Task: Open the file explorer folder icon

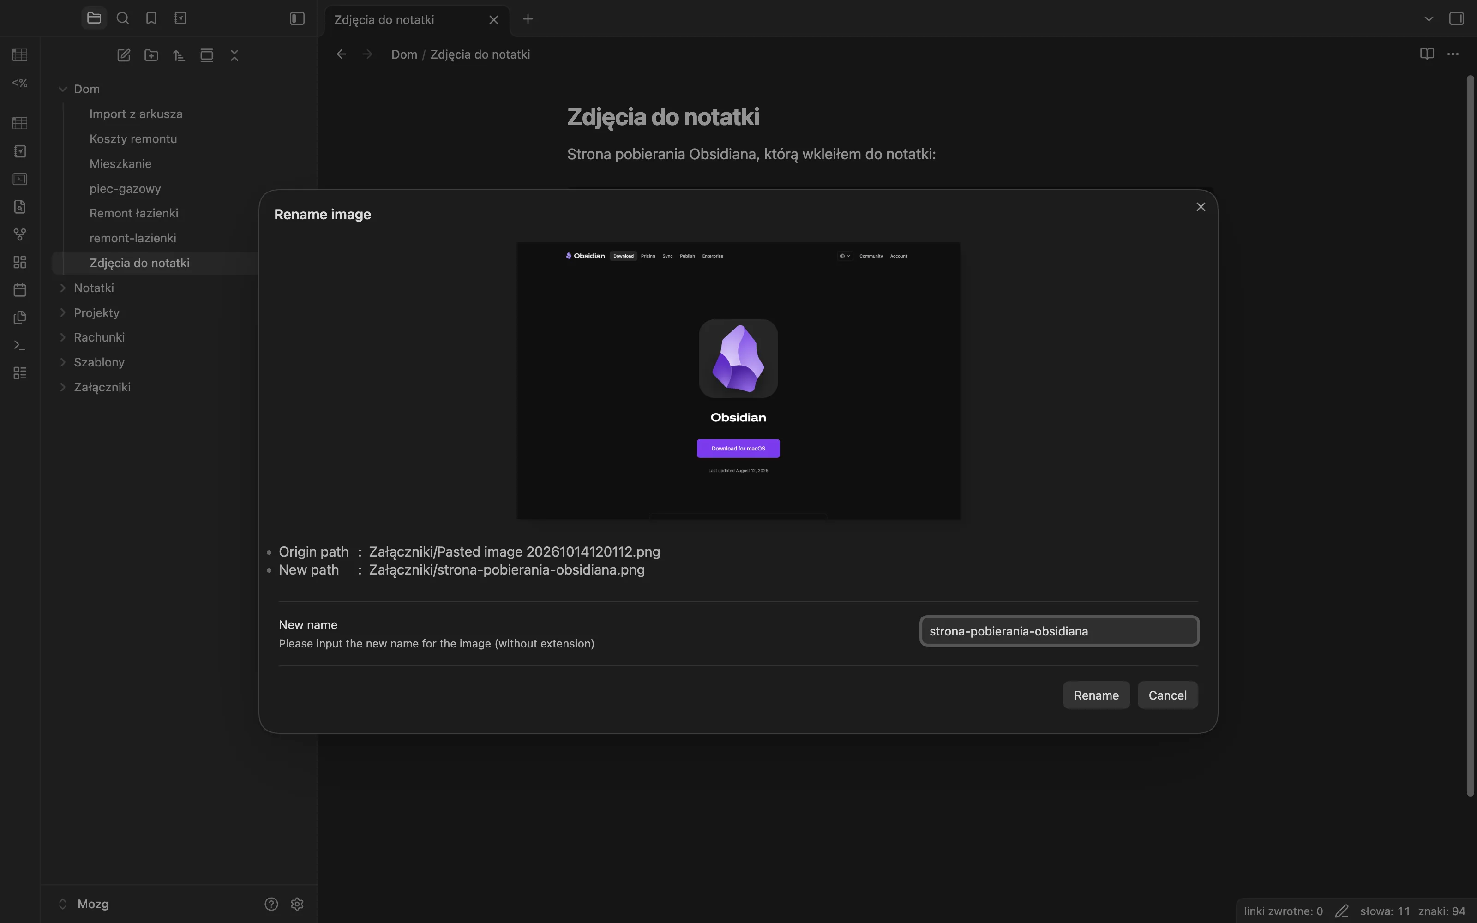Action: click(x=94, y=18)
